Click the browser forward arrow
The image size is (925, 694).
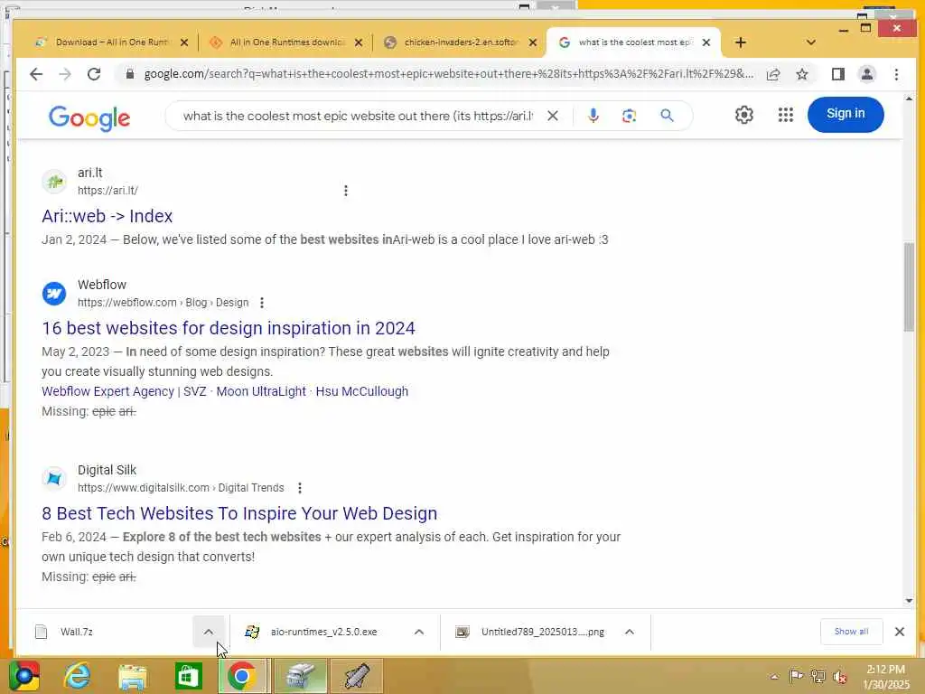pos(65,74)
